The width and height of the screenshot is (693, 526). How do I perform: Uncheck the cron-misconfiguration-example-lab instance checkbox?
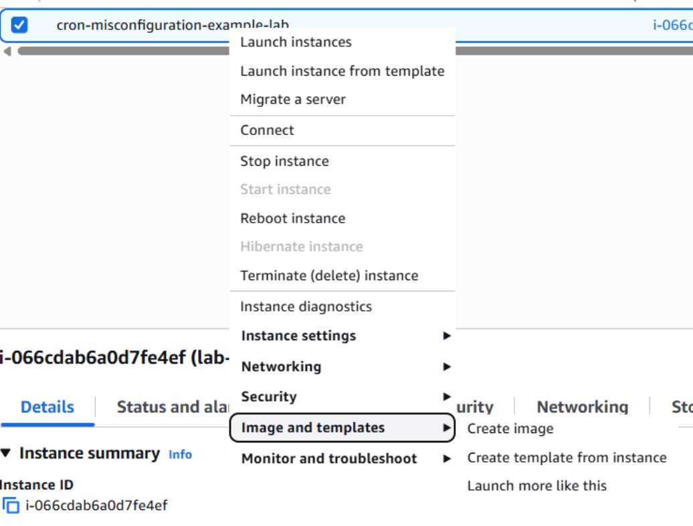[x=19, y=25]
